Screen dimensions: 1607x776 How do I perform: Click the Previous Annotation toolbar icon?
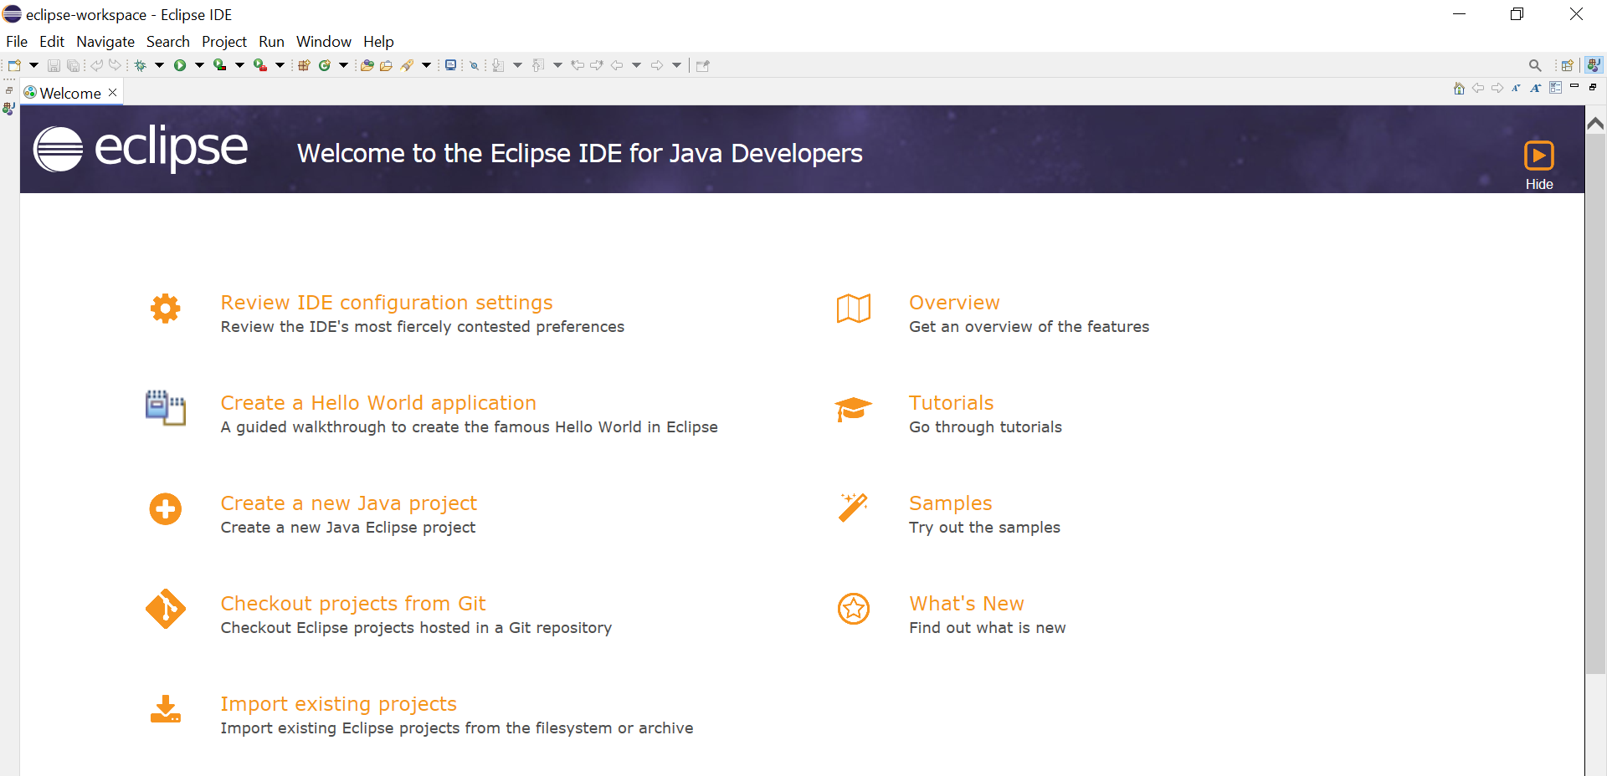538,65
